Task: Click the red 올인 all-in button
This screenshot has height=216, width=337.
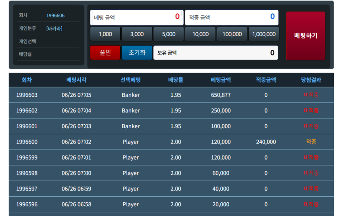Action: [x=105, y=52]
